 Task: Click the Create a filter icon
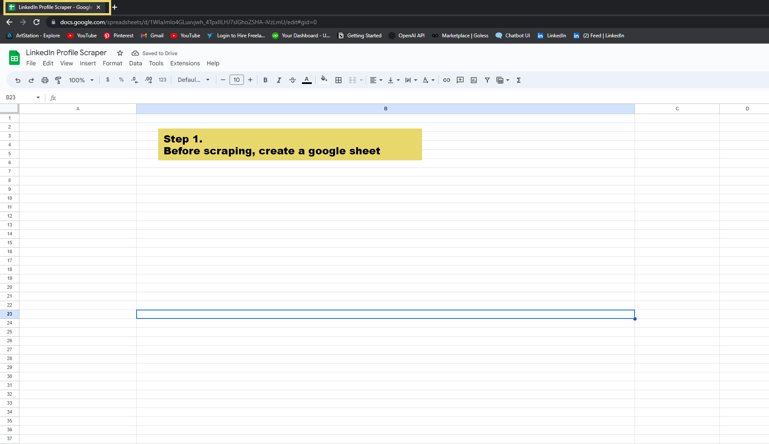click(x=487, y=80)
